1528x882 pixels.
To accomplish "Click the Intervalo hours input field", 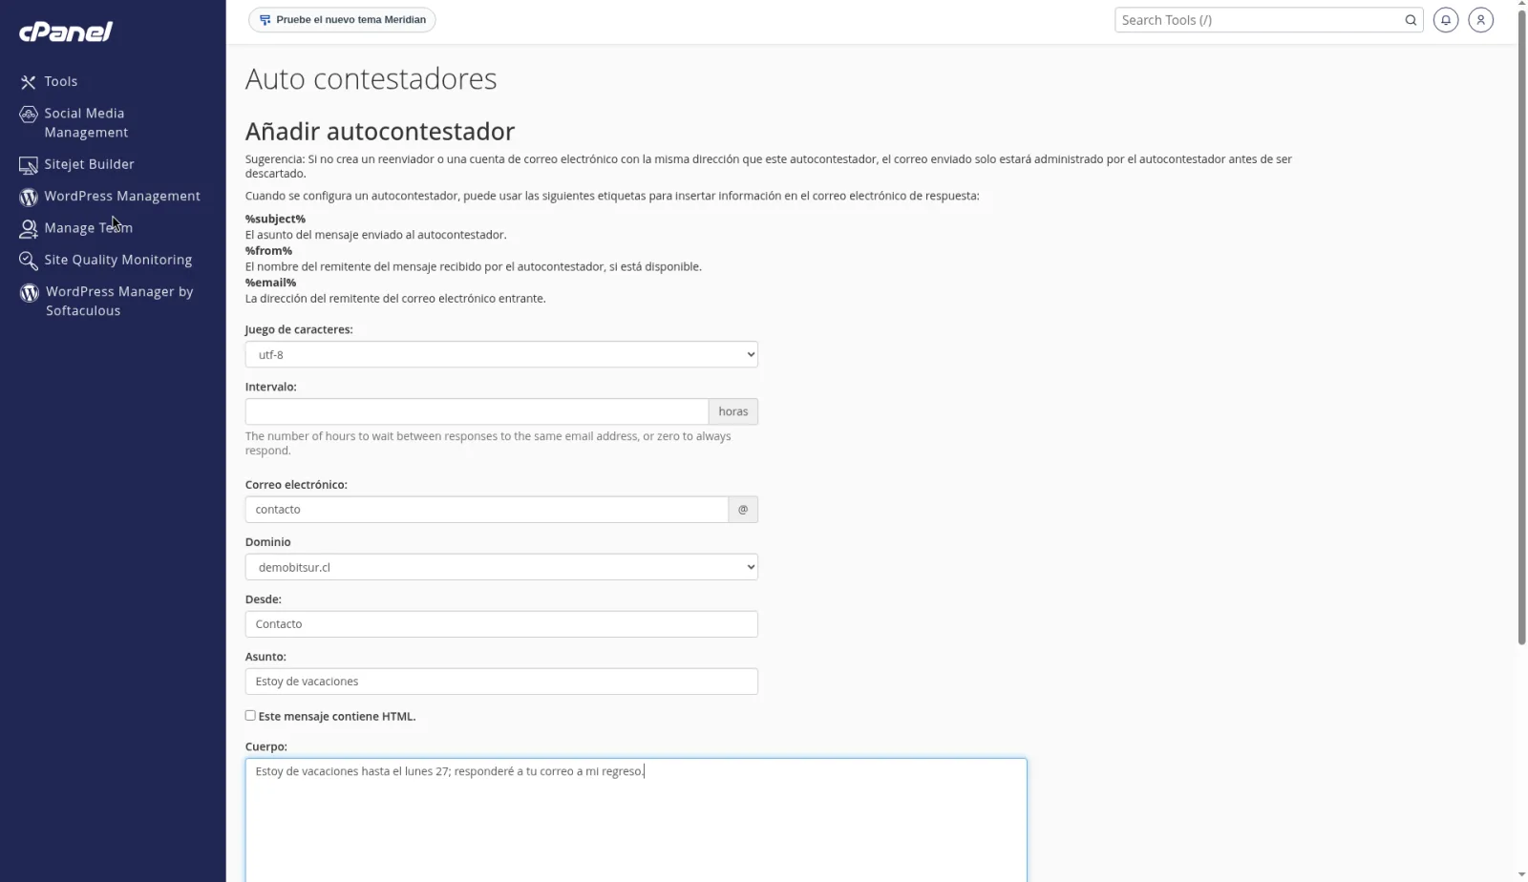I will 477,411.
